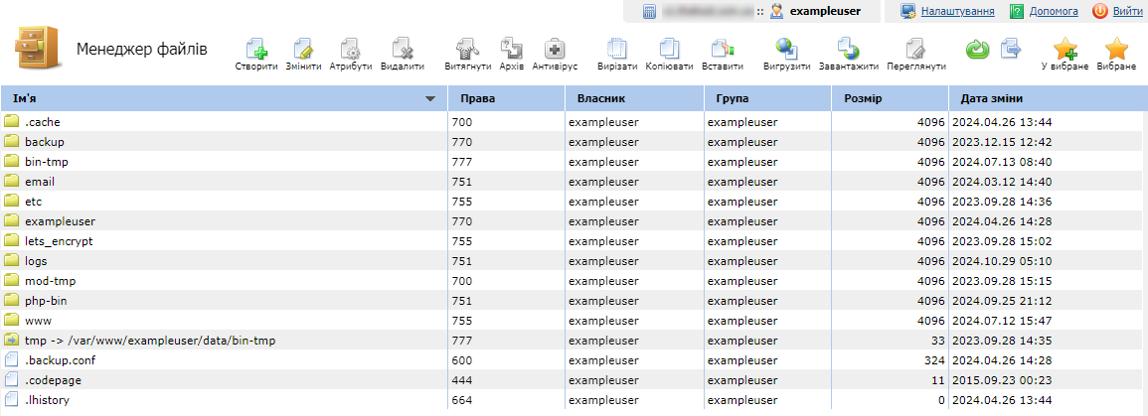This screenshot has width=1148, height=416.
Task: Click the monitor icon beside Налаштування
Action: point(908,11)
